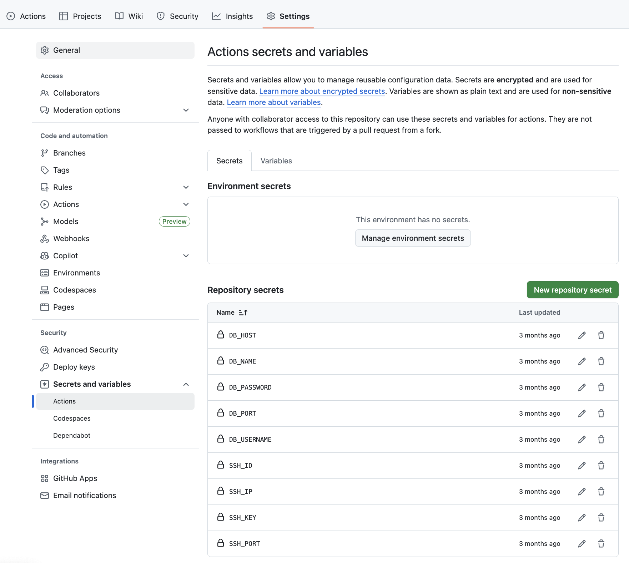Open Pages settings page
This screenshot has height=563, width=629.
tap(115, 307)
